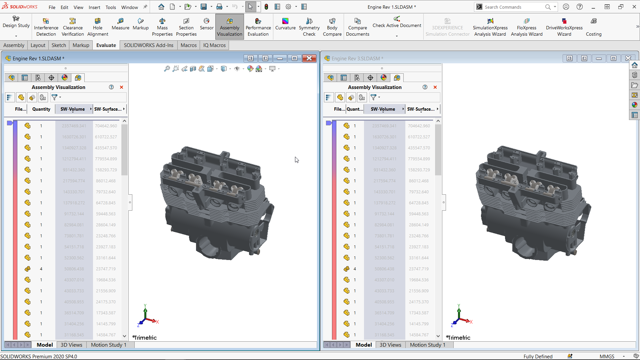The height and width of the screenshot is (360, 640).
Task: Open Options gear in top toolbar
Action: click(x=288, y=7)
